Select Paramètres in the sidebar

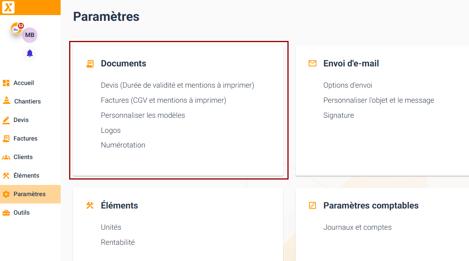30,194
